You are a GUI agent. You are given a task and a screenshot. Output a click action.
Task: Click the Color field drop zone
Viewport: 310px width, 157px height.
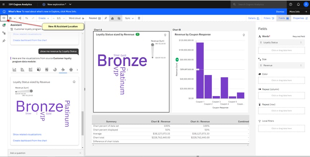(281, 80)
